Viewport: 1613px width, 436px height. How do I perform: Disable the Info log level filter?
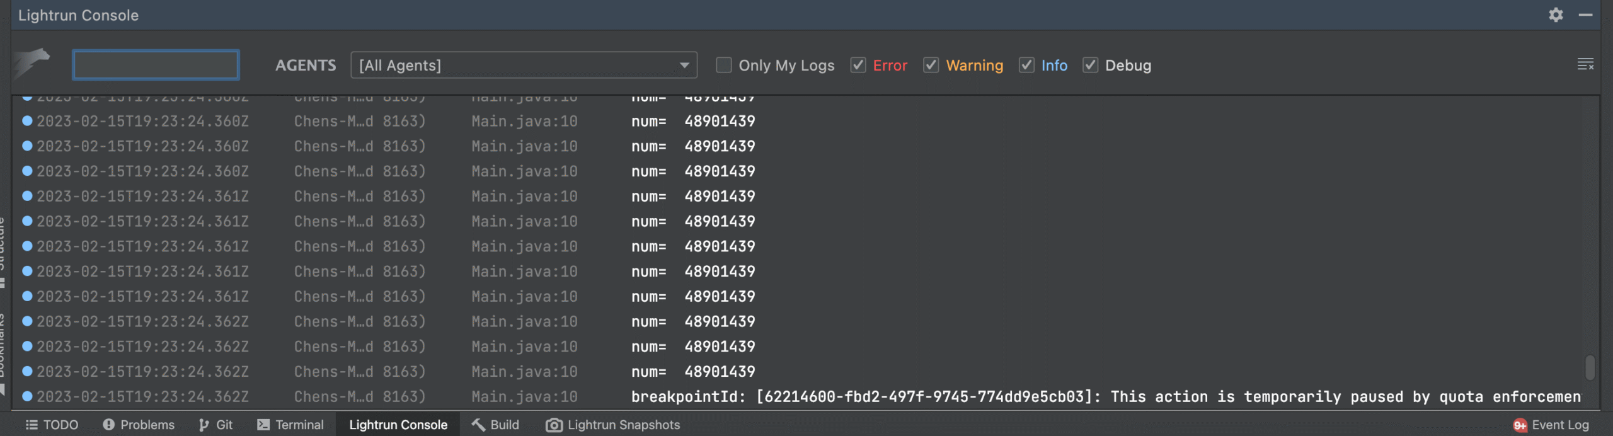click(1026, 65)
